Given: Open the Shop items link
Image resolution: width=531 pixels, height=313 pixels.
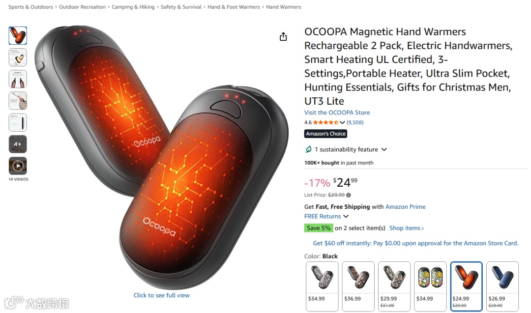Looking at the screenshot, I should tap(407, 228).
